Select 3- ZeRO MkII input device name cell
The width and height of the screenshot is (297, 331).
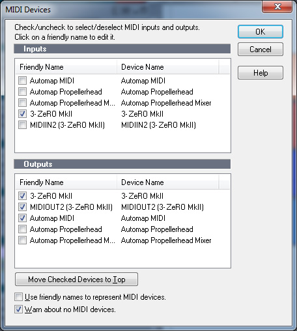[x=142, y=114]
